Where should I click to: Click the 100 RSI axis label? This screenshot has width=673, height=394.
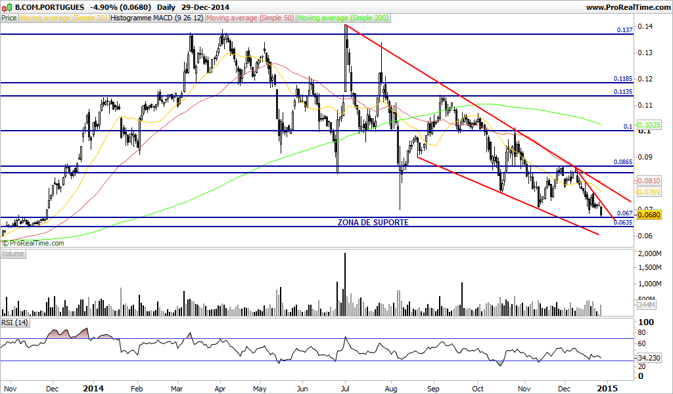point(647,322)
